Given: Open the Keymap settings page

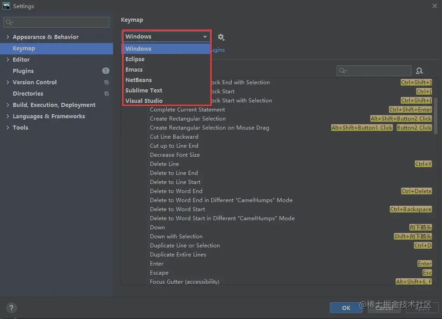Looking at the screenshot, I should 56,48.
